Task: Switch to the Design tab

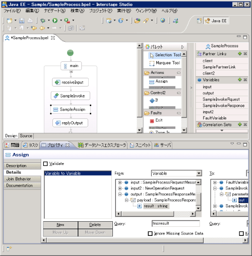Action: [11, 136]
